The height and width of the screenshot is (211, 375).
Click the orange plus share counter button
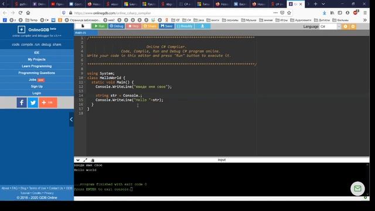48,103
